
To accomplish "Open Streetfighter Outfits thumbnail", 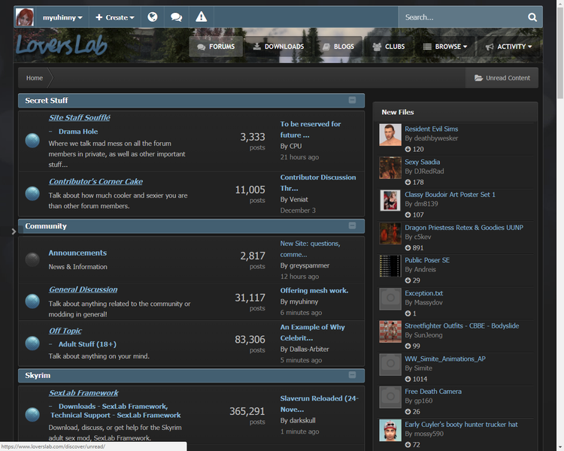I will tap(390, 331).
